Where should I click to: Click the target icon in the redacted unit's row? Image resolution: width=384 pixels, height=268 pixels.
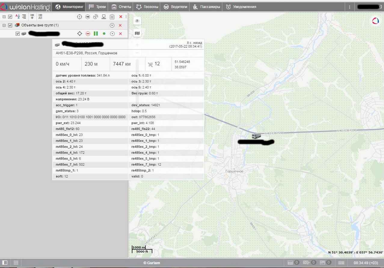coord(80,34)
